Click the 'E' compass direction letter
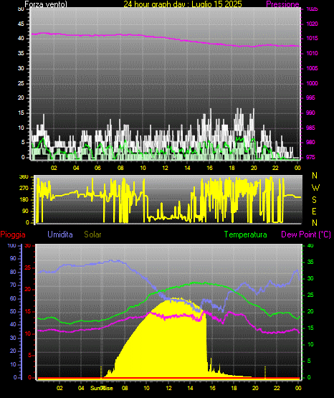 coord(314,211)
